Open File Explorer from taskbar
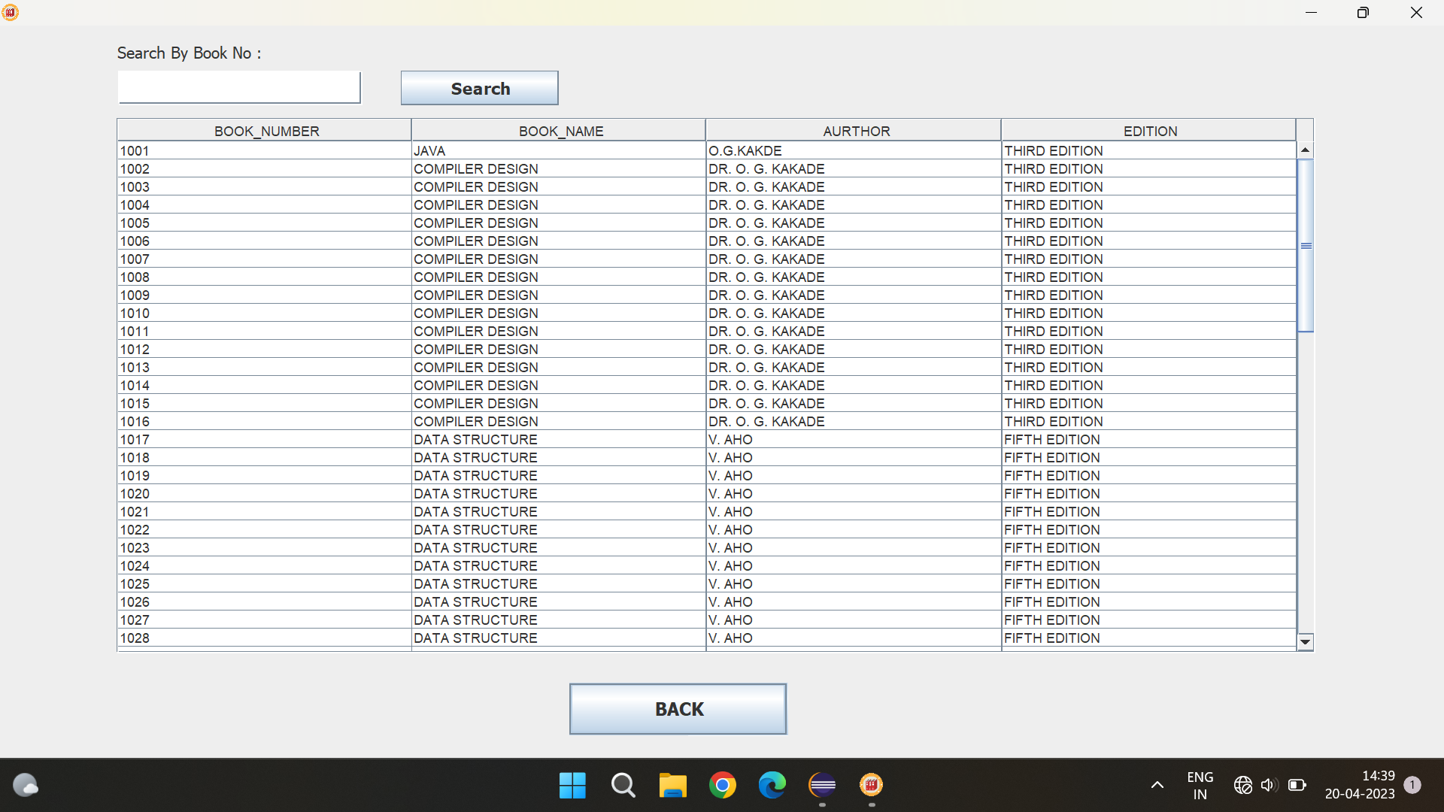Viewport: 1444px width, 812px height. tap(672, 786)
